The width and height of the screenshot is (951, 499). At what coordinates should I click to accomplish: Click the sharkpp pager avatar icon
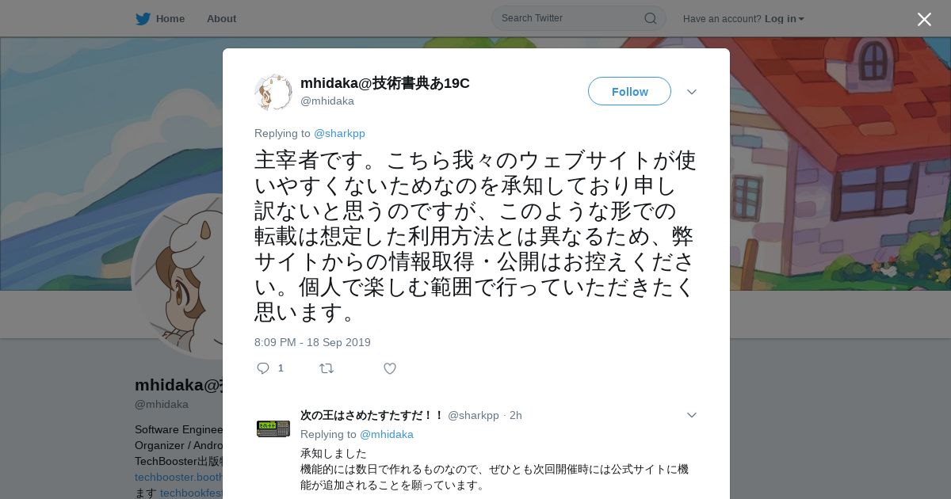273,429
